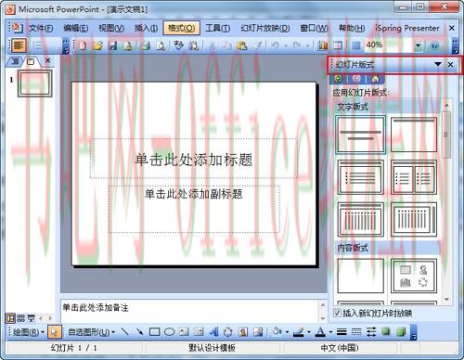Open the 编辑(E) menu
The width and height of the screenshot is (464, 360).
pyautogui.click(x=76, y=29)
